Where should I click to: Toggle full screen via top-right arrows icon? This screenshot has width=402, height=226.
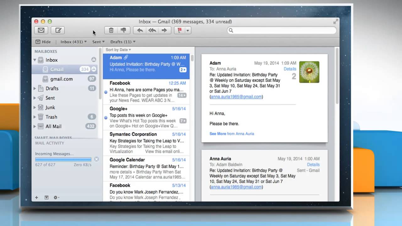(336, 21)
